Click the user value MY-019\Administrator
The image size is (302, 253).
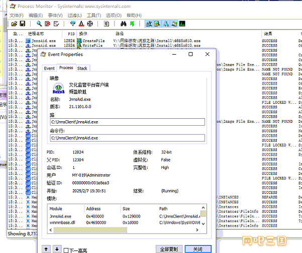91,175
